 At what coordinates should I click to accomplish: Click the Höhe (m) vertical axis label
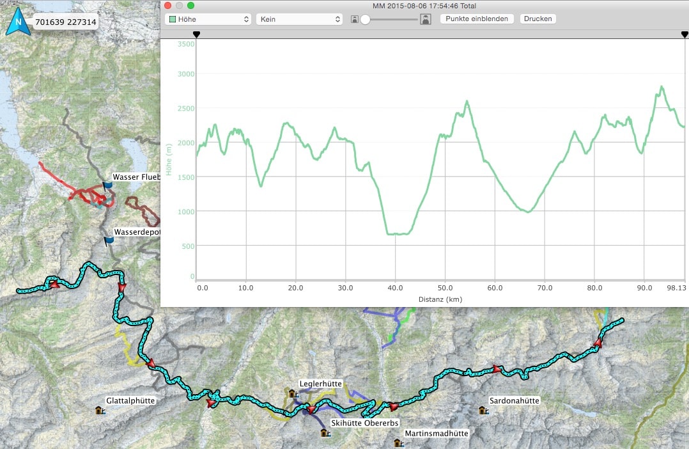(169, 159)
